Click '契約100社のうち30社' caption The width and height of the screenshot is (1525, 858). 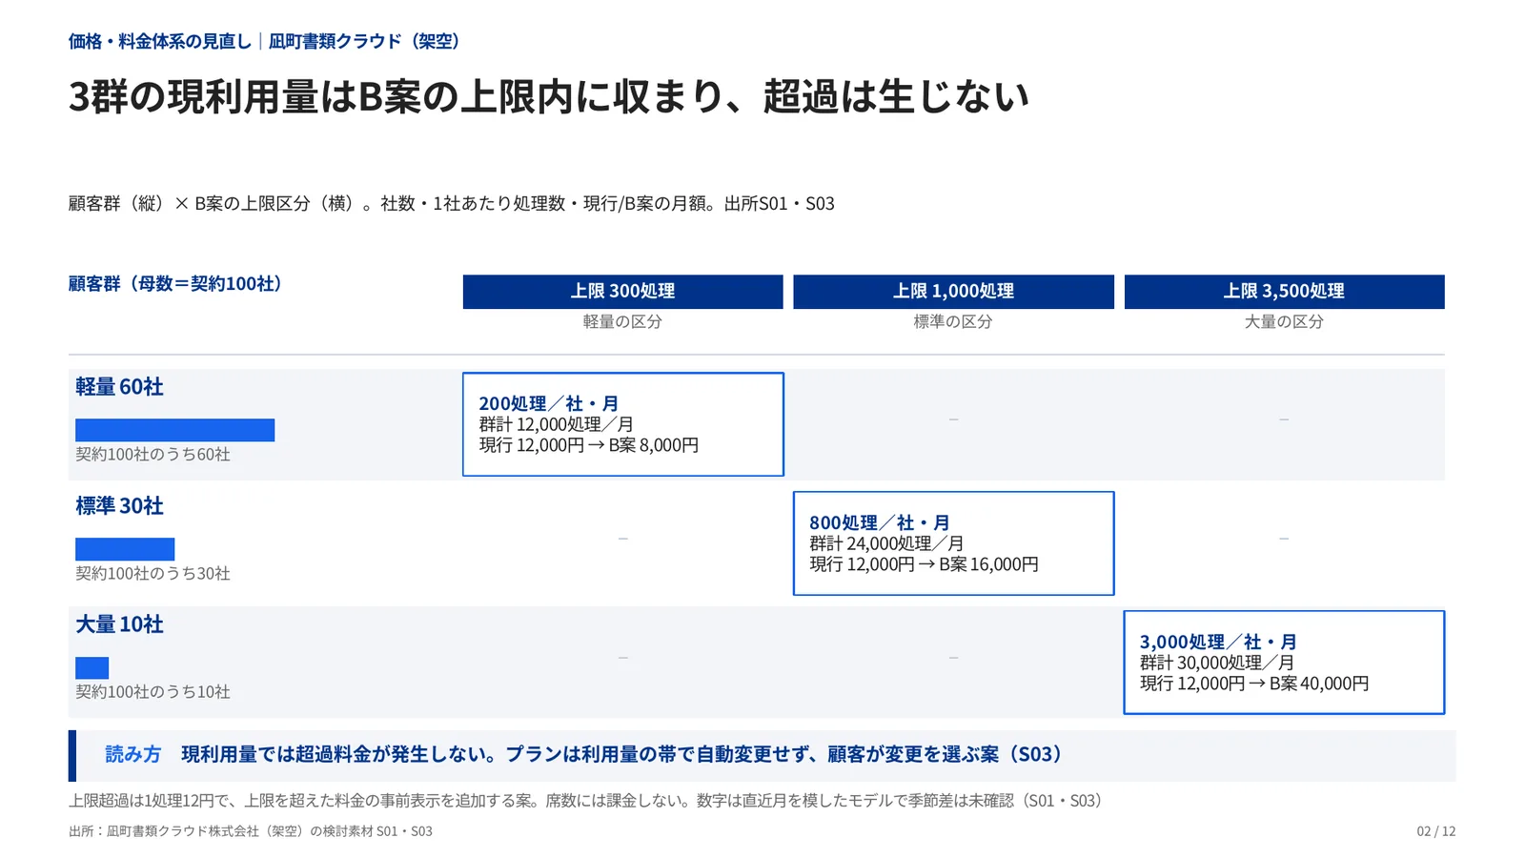[x=153, y=574]
